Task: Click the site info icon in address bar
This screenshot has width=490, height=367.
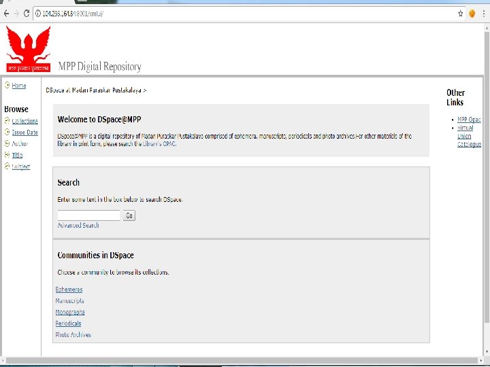Action: (x=38, y=14)
